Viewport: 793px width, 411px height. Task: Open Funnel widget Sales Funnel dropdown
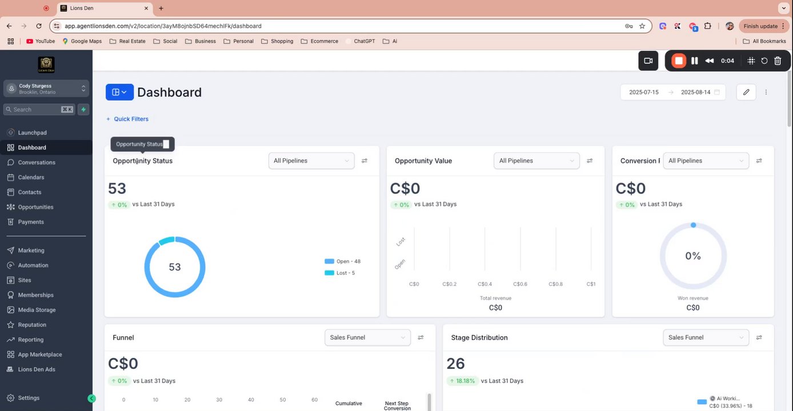pyautogui.click(x=367, y=337)
